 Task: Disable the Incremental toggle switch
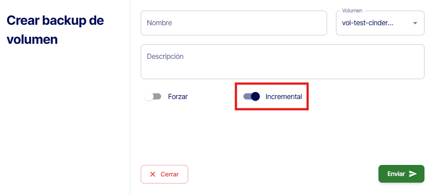(251, 96)
